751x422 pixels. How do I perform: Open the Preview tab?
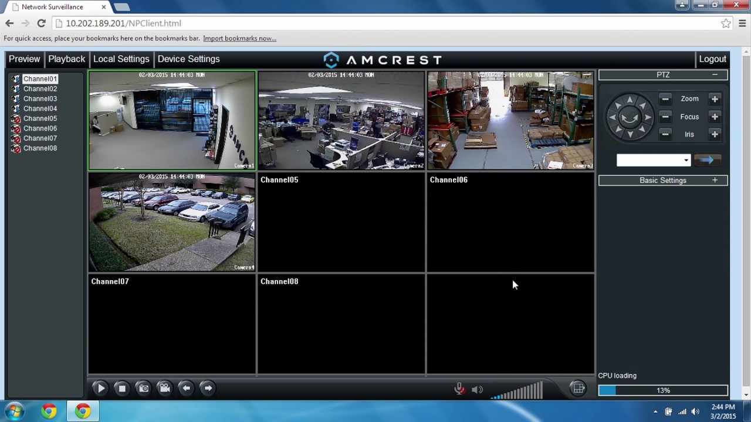coord(24,59)
